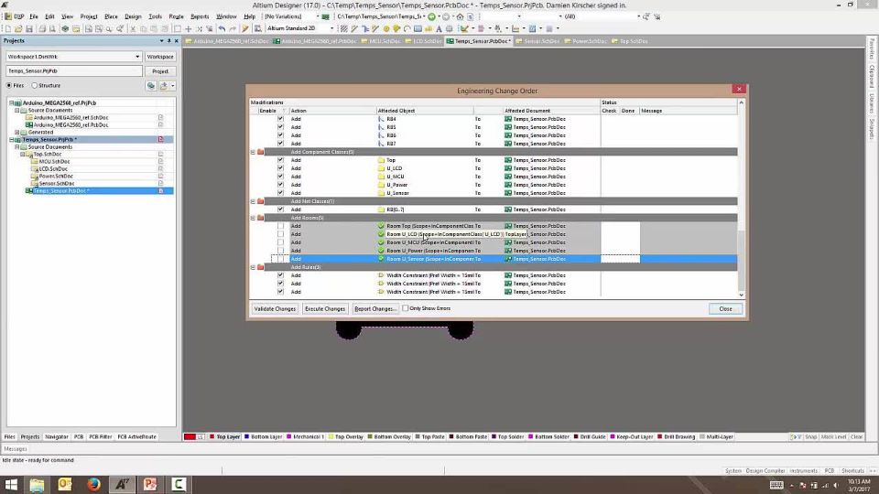Collapse the Add Rooms group
This screenshot has width=879, height=494.
point(253,218)
